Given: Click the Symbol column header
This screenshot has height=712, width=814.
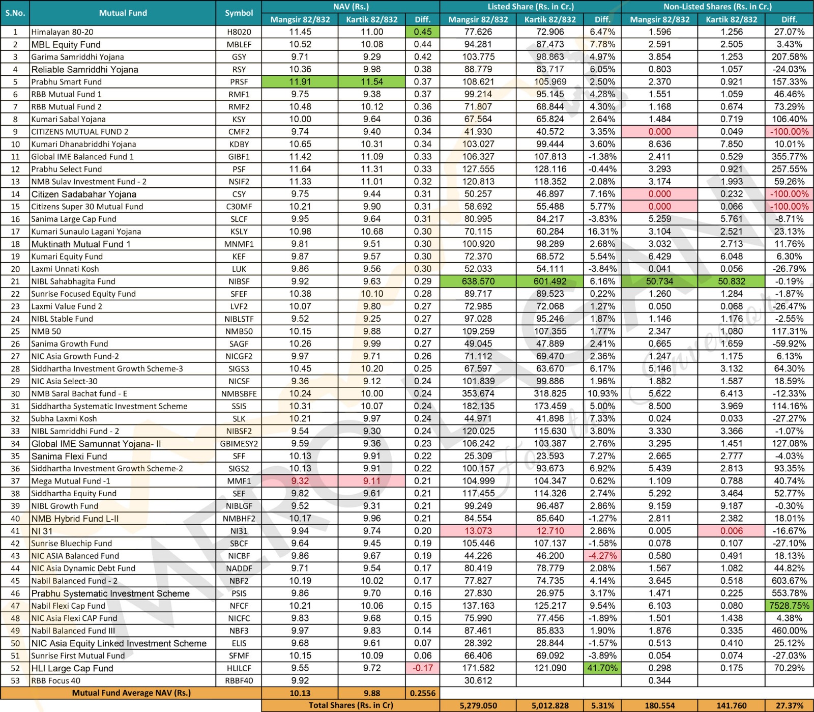Looking at the screenshot, I should [239, 13].
